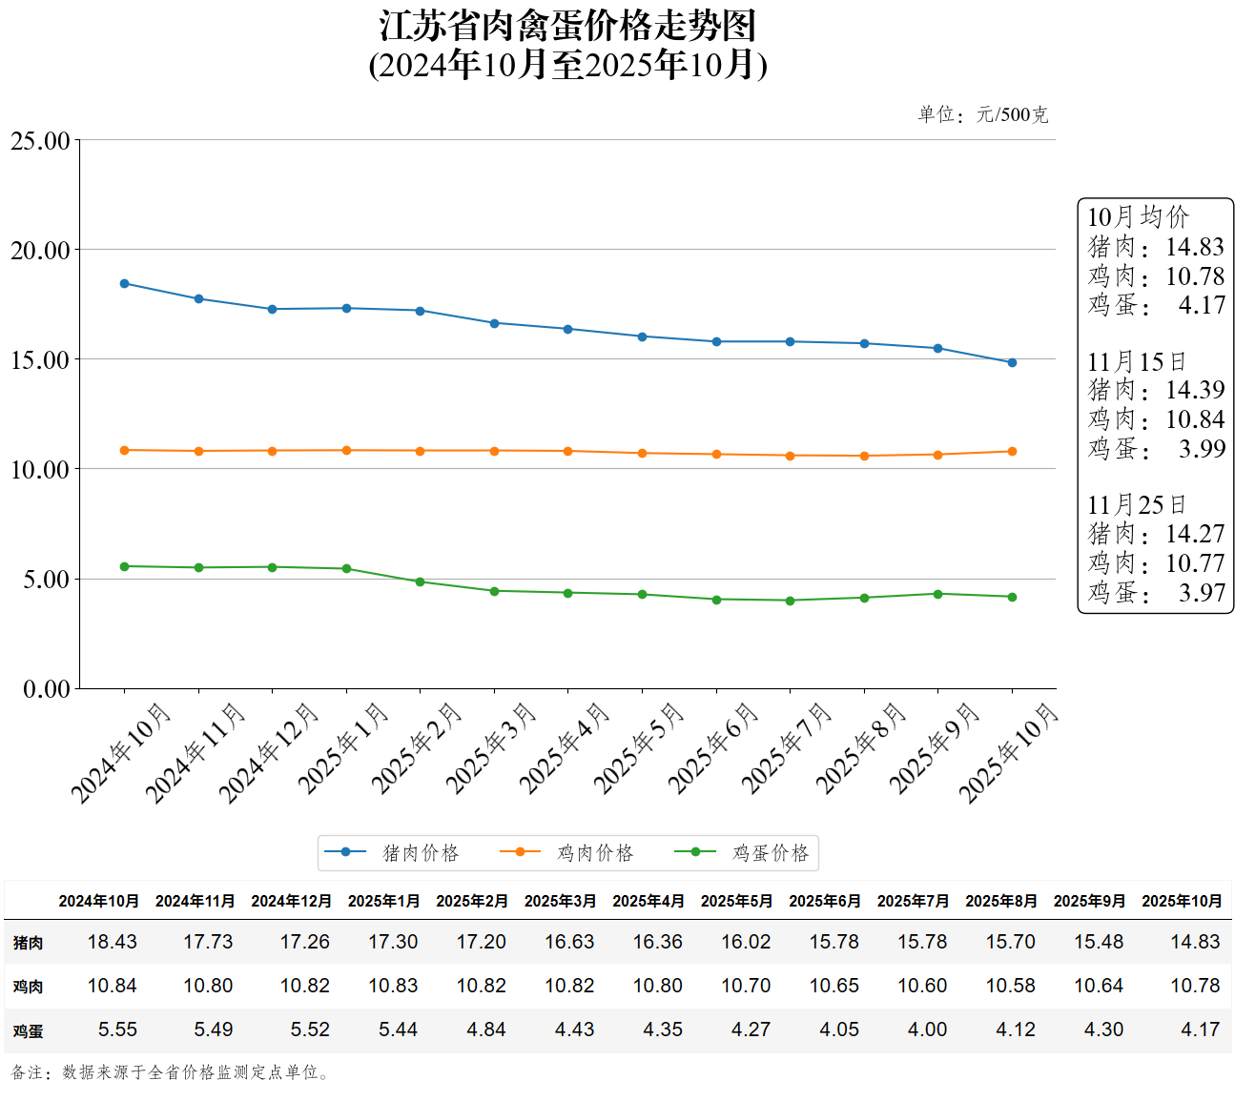Screen dimensions: 1235x1101
Task: Expand the 10月均价 summary panel
Action: point(1140,217)
